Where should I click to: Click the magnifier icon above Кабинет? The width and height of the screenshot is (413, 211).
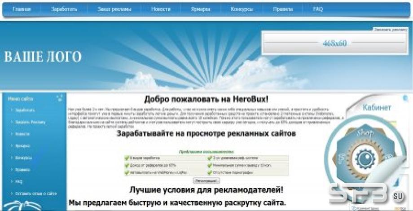tap(406, 99)
